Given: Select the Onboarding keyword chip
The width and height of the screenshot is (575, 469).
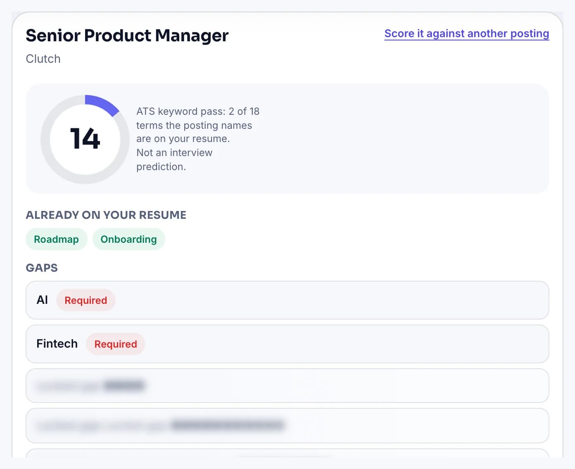Looking at the screenshot, I should point(129,239).
